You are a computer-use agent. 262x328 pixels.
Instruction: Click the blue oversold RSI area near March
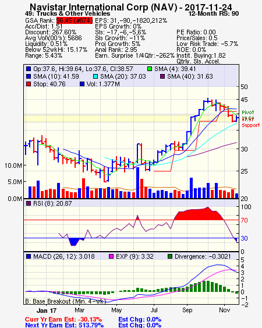[x=74, y=242]
